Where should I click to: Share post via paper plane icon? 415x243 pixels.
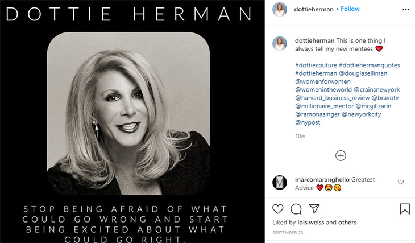(314, 209)
